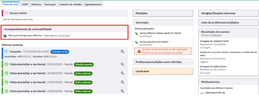Click Acompanhamento de vulnerabilidade heading
Image resolution: width=259 pixels, height=96 pixels.
(28, 29)
